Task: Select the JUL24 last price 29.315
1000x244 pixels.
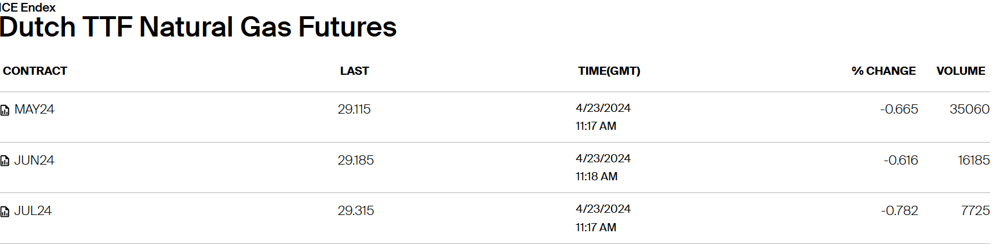Action: click(356, 211)
